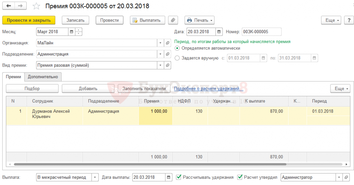Toggle the Рассчитывать удержания checkbox
The height and width of the screenshot is (185, 354).
[x=179, y=177]
